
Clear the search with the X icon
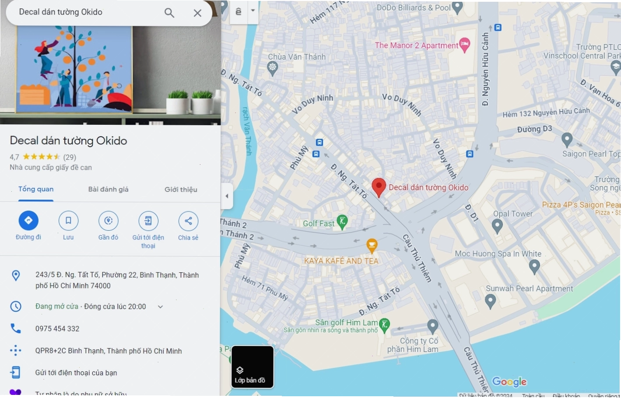(x=197, y=13)
